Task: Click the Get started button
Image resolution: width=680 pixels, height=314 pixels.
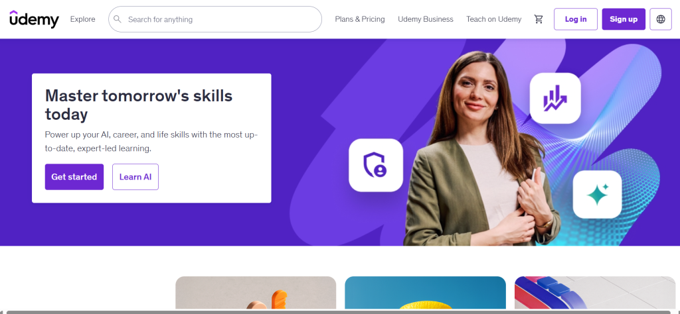Action: point(74,177)
